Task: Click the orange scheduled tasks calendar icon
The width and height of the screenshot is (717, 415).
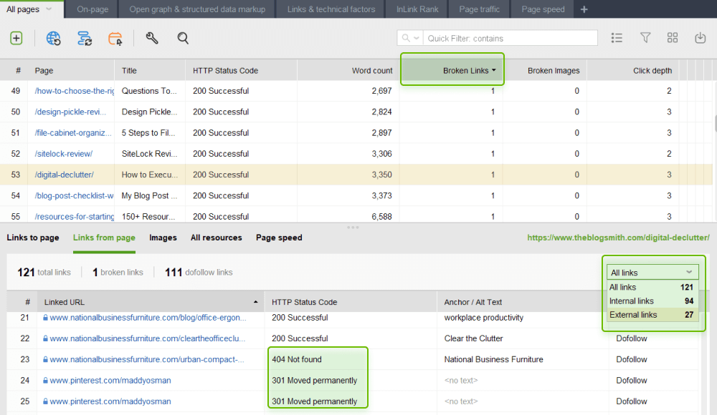Action: 115,39
